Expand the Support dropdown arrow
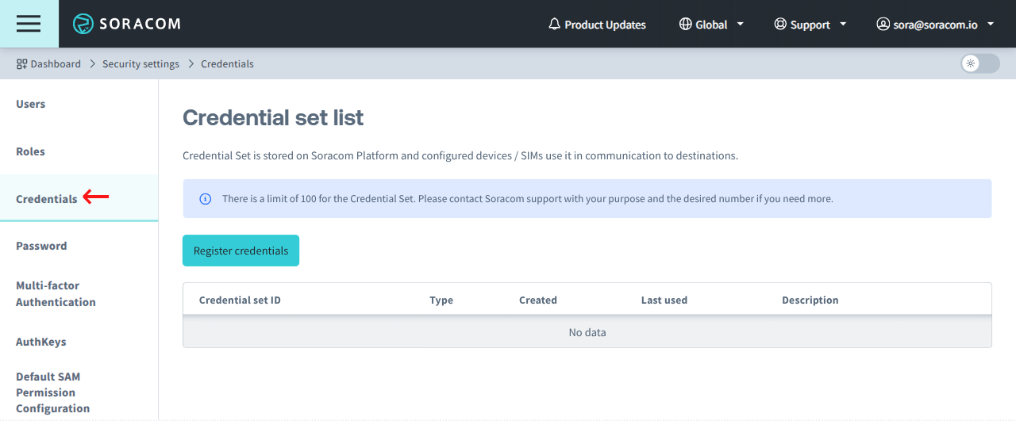 coord(843,25)
